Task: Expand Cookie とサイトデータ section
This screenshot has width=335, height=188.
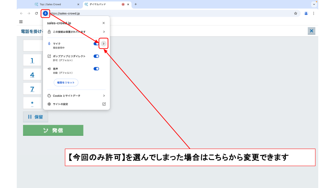Action: [104, 95]
